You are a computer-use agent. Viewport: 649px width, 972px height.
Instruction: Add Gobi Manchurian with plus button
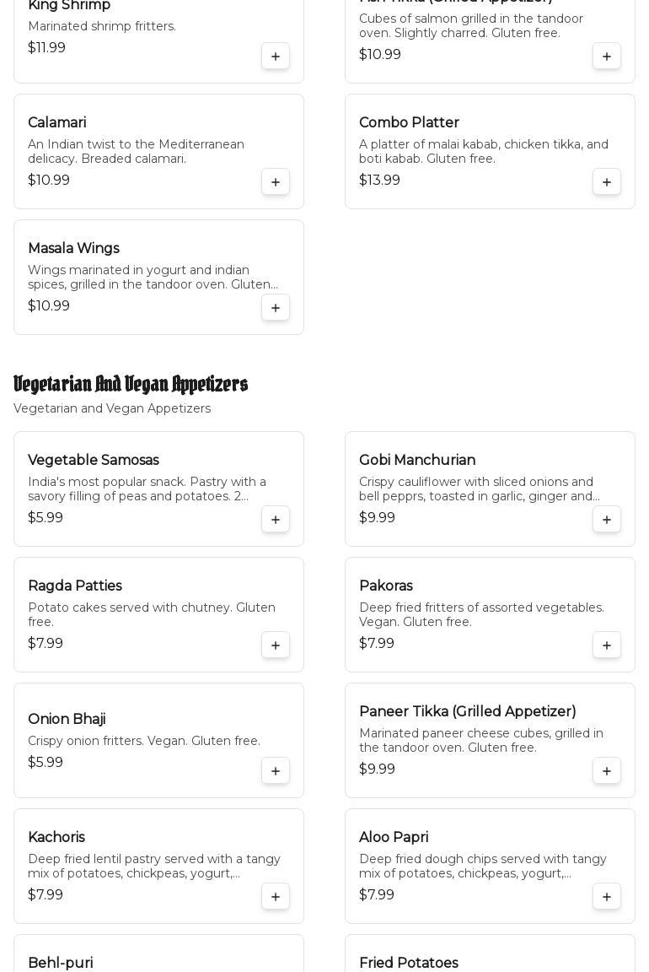click(607, 520)
